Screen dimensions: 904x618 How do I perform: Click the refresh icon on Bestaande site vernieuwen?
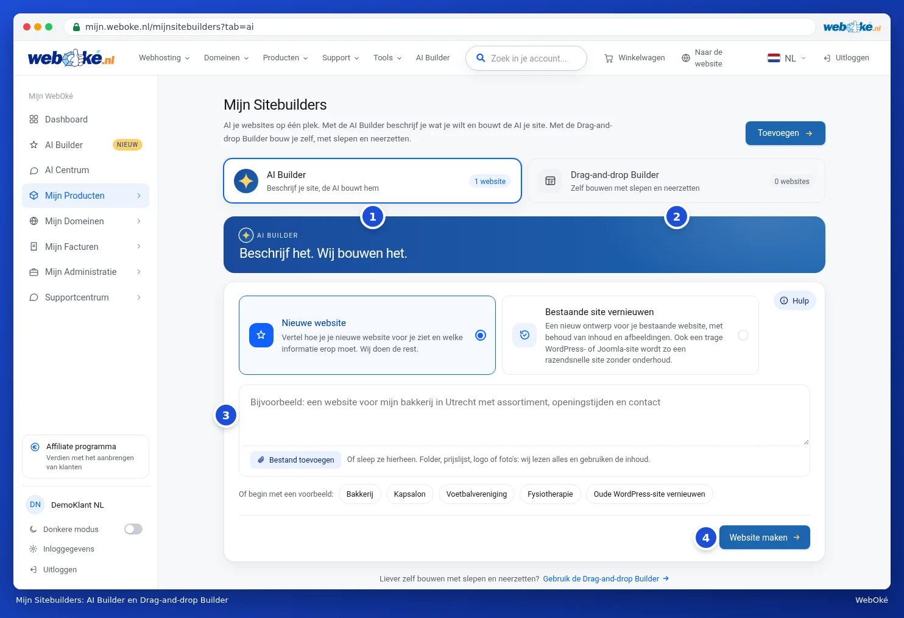[524, 335]
